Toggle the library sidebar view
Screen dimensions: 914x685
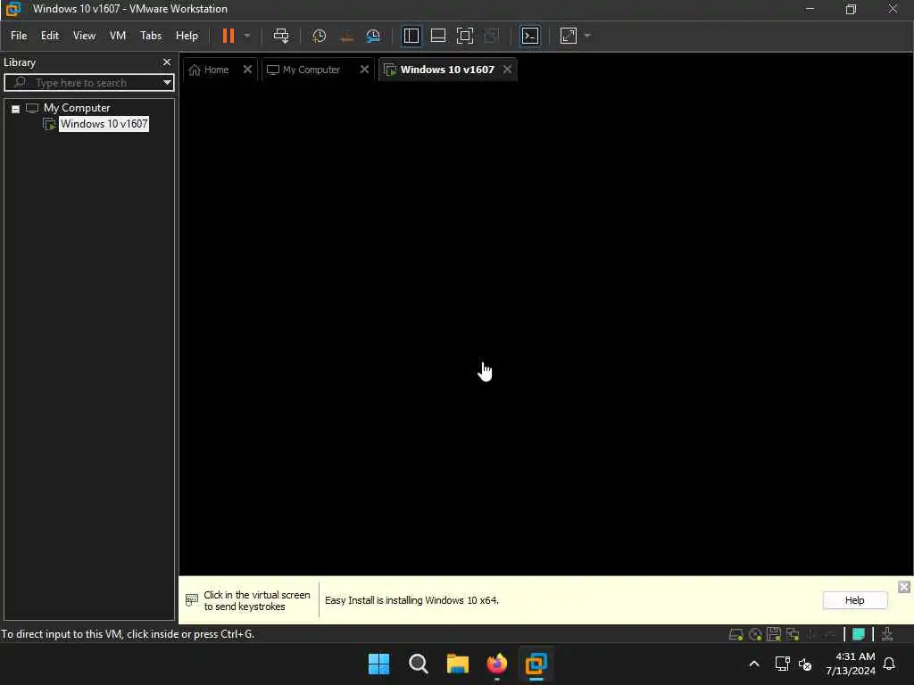point(411,36)
